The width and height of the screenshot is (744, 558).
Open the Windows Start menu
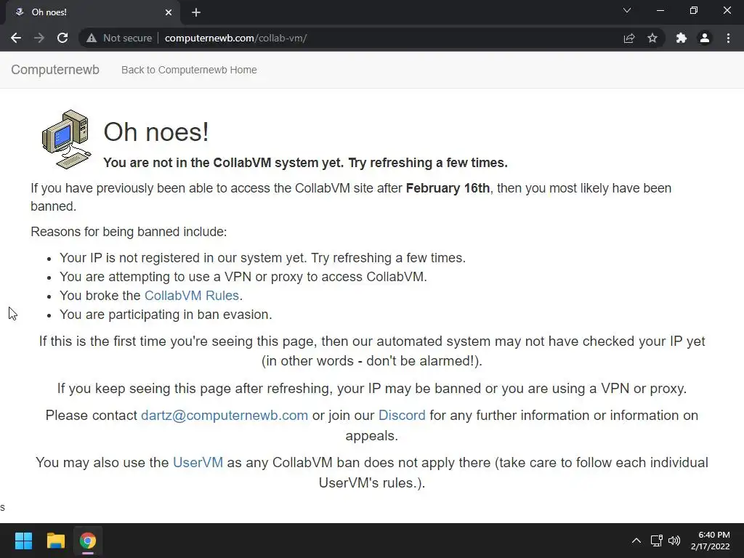tap(23, 541)
